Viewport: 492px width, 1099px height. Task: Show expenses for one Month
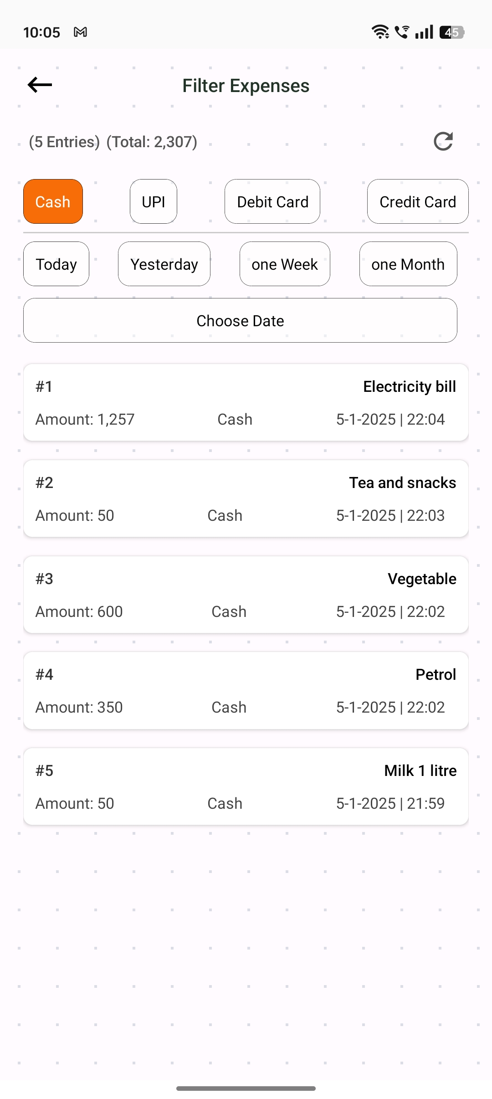point(408,264)
